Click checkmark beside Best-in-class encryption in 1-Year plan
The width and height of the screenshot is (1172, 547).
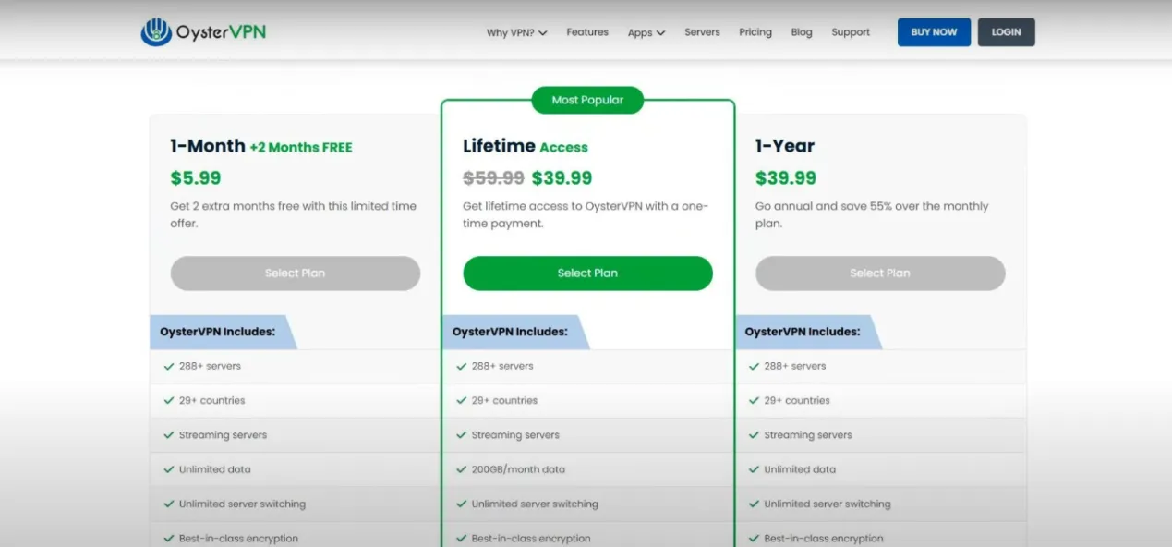(754, 539)
